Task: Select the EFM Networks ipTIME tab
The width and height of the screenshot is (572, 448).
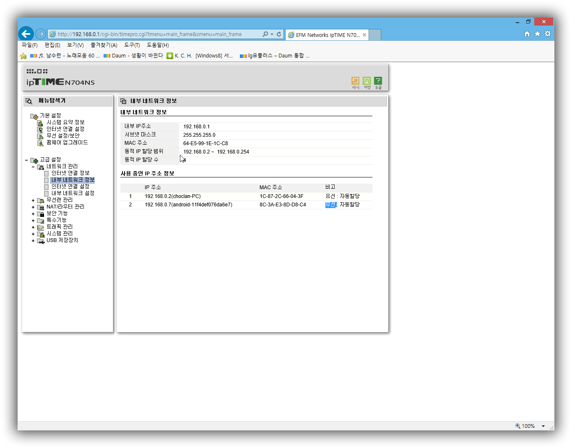Action: [327, 35]
